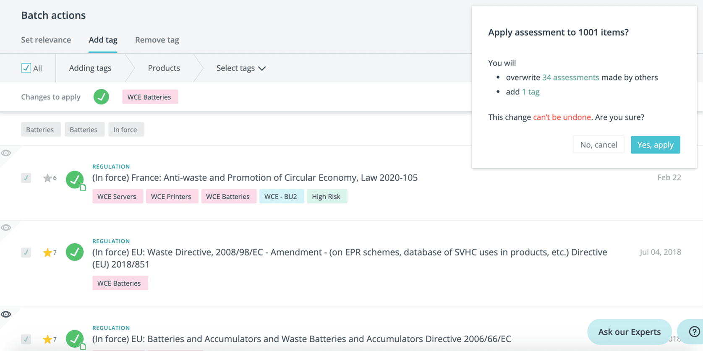703x351 pixels.
Task: Toggle eye icon above EU Waste Directive row
Action: [6, 228]
